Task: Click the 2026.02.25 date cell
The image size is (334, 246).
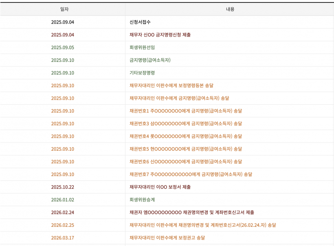Action: pos(63,225)
